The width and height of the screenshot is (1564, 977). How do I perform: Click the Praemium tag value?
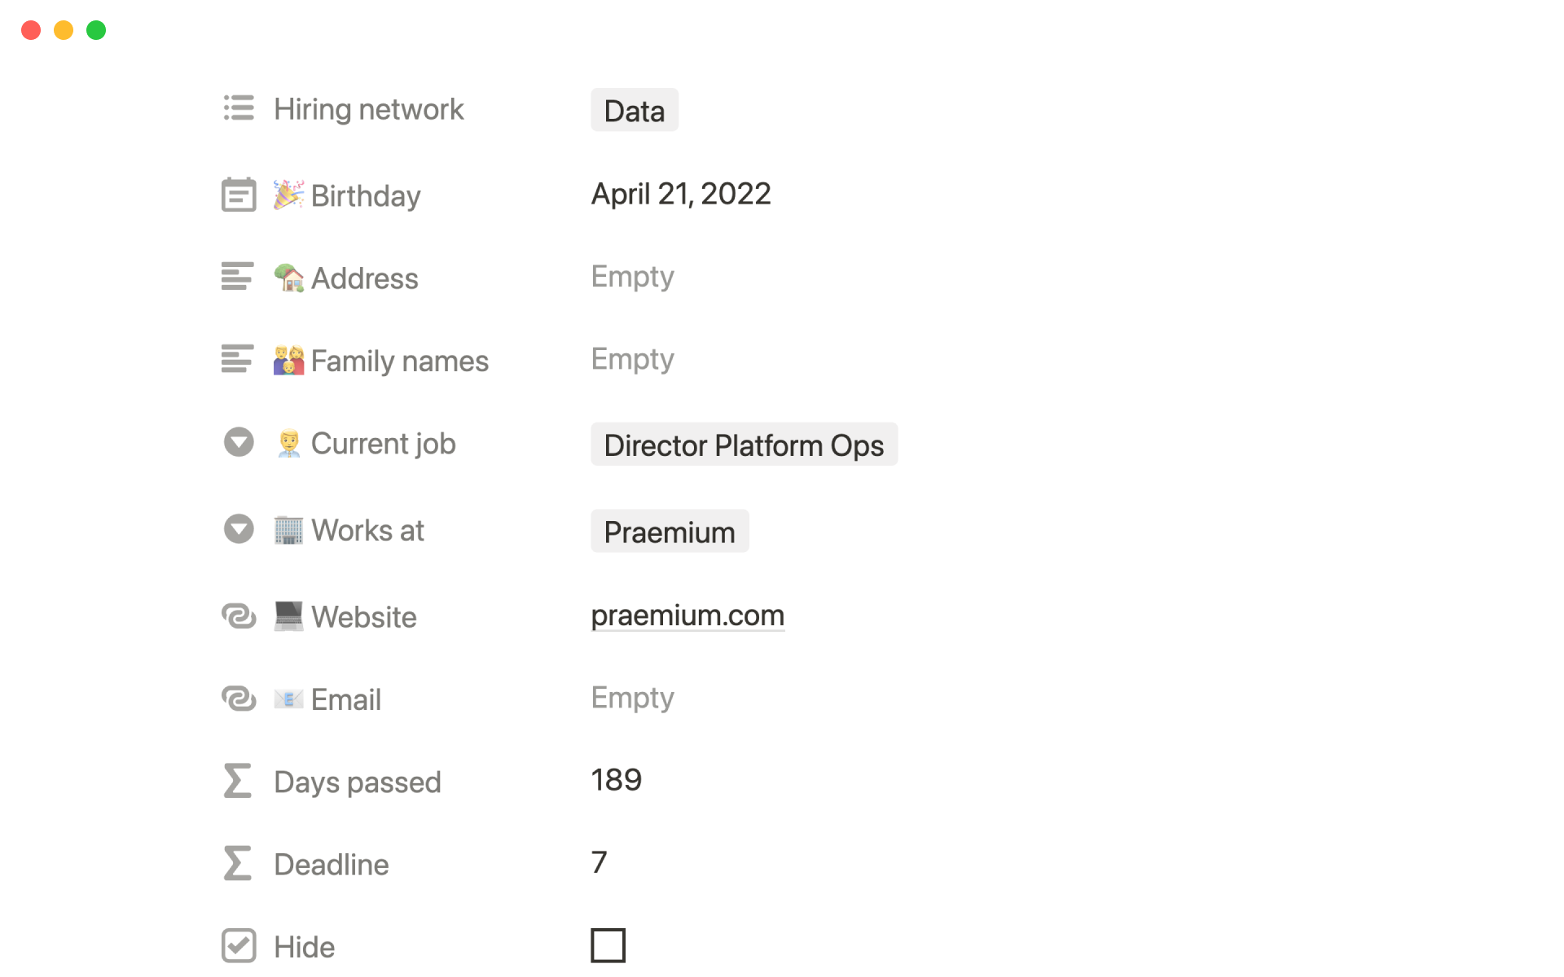tap(669, 532)
